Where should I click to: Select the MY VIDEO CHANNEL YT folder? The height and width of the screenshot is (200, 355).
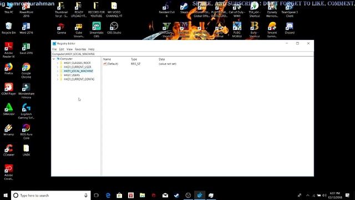(114, 9)
